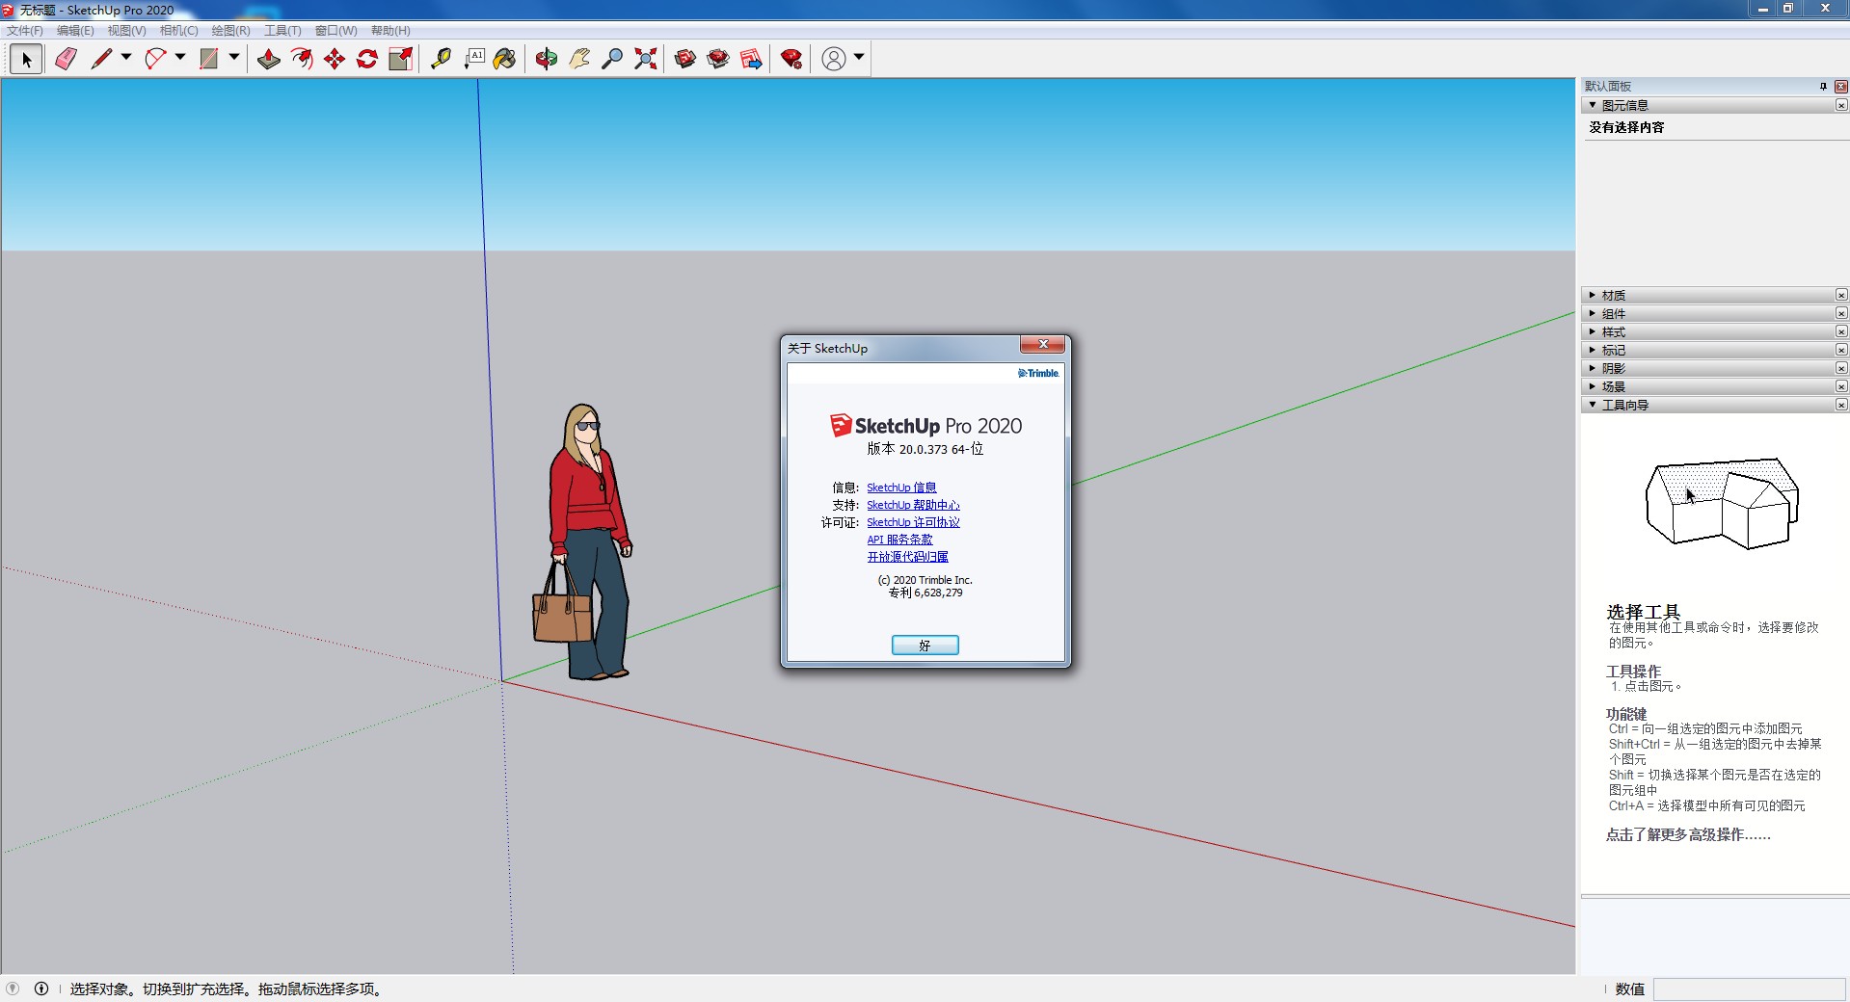Viewport: 1850px width, 1002px height.
Task: Select the Tape Measure tool
Action: (x=441, y=59)
